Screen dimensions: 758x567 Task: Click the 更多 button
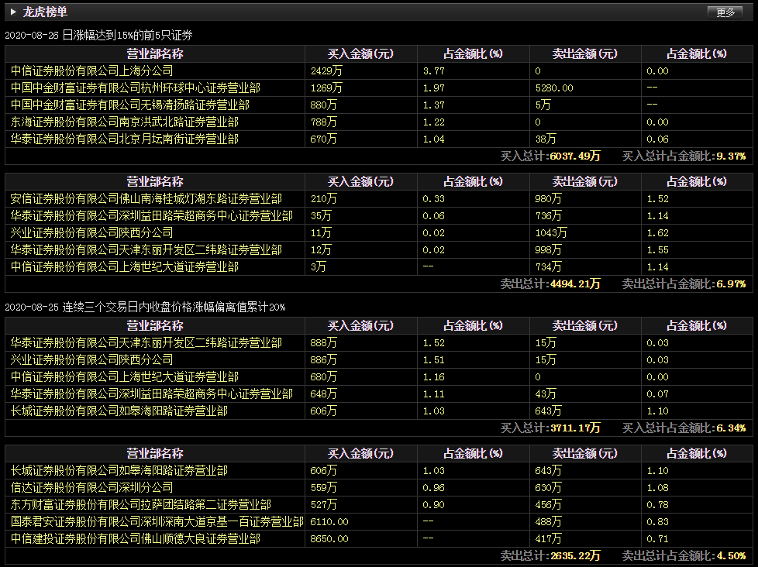click(x=725, y=12)
